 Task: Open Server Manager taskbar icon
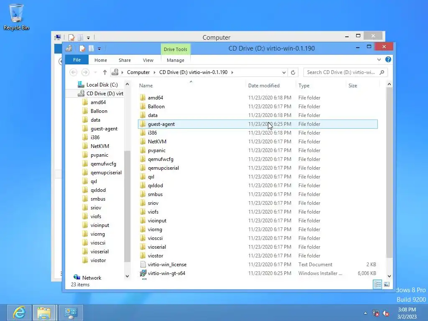[71, 313]
